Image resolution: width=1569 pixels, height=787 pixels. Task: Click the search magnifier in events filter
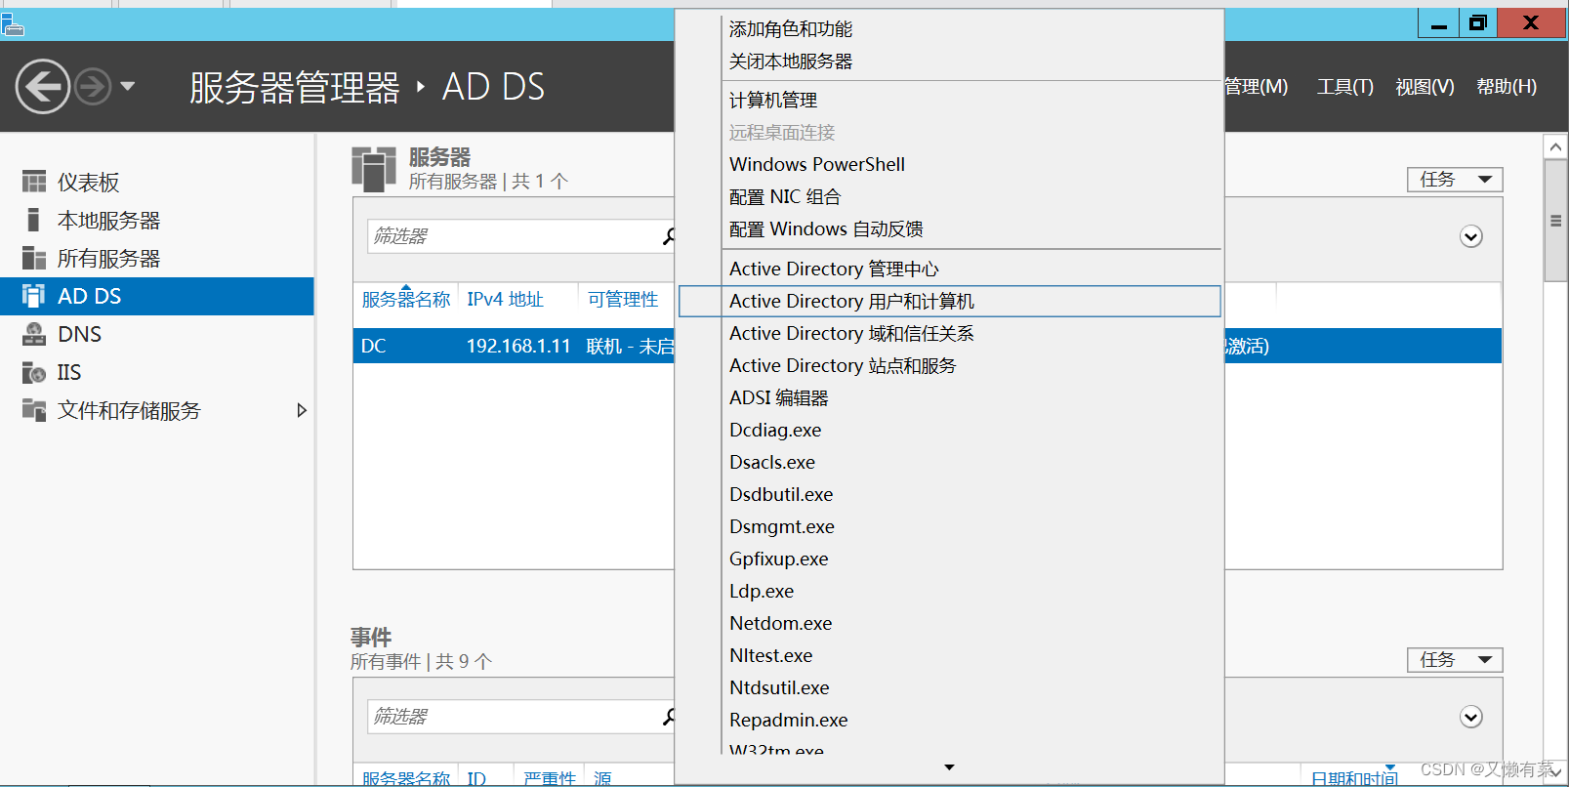669,717
